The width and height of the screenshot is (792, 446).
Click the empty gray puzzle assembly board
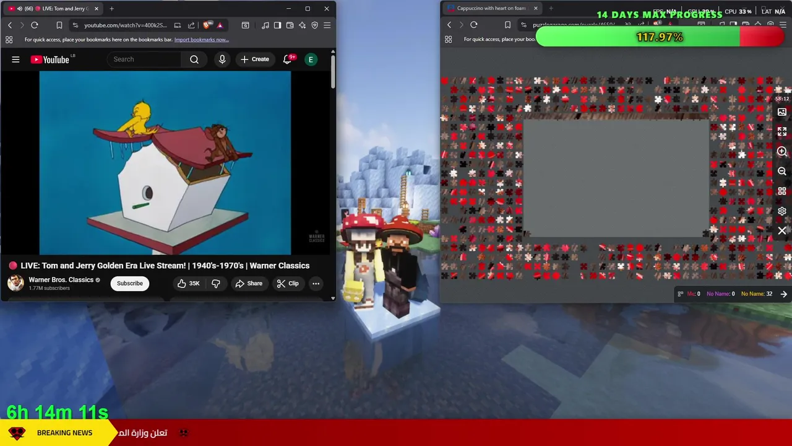[x=616, y=178]
